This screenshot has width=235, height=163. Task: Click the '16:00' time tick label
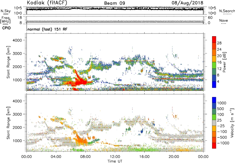(144, 157)
